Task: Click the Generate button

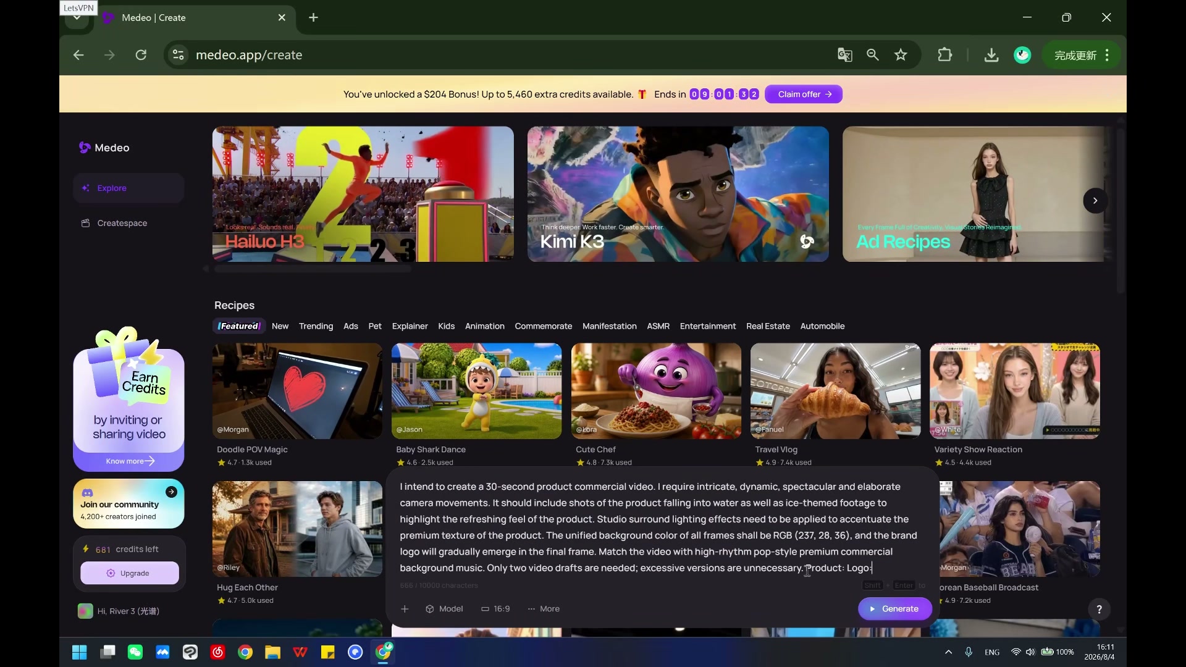Action: point(894,609)
